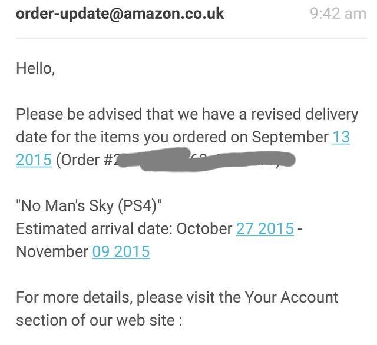The width and height of the screenshot is (377, 345).
Task: Open the '09 2015' November date link
Action: point(121,251)
